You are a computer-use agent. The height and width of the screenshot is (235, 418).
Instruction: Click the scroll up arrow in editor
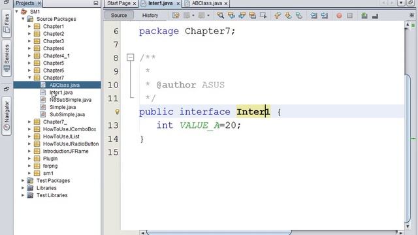(408, 25)
